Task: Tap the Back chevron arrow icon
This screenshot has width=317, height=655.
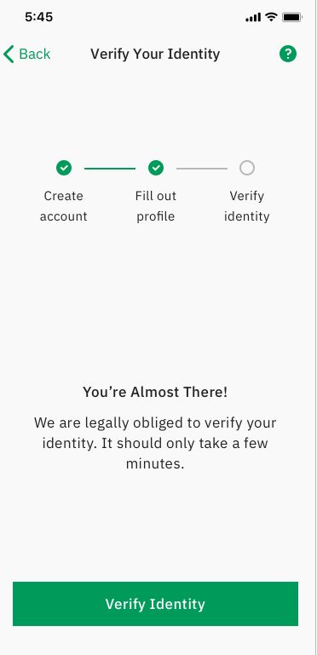Action: tap(9, 55)
